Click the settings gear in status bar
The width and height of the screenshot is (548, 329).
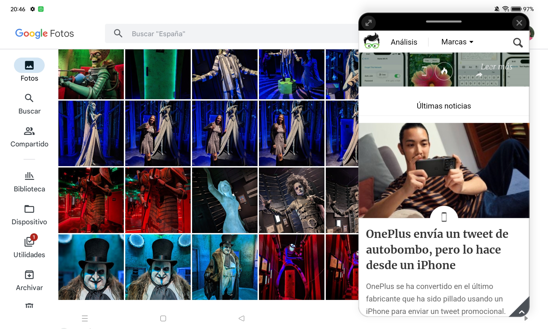point(33,9)
